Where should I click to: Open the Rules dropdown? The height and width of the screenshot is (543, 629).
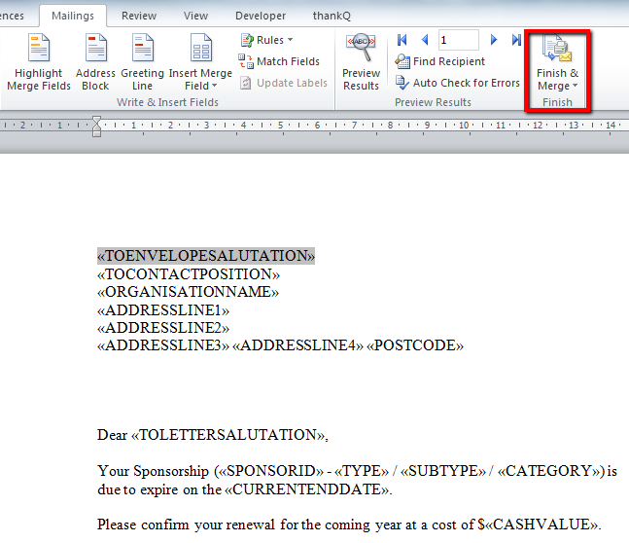pyautogui.click(x=266, y=40)
